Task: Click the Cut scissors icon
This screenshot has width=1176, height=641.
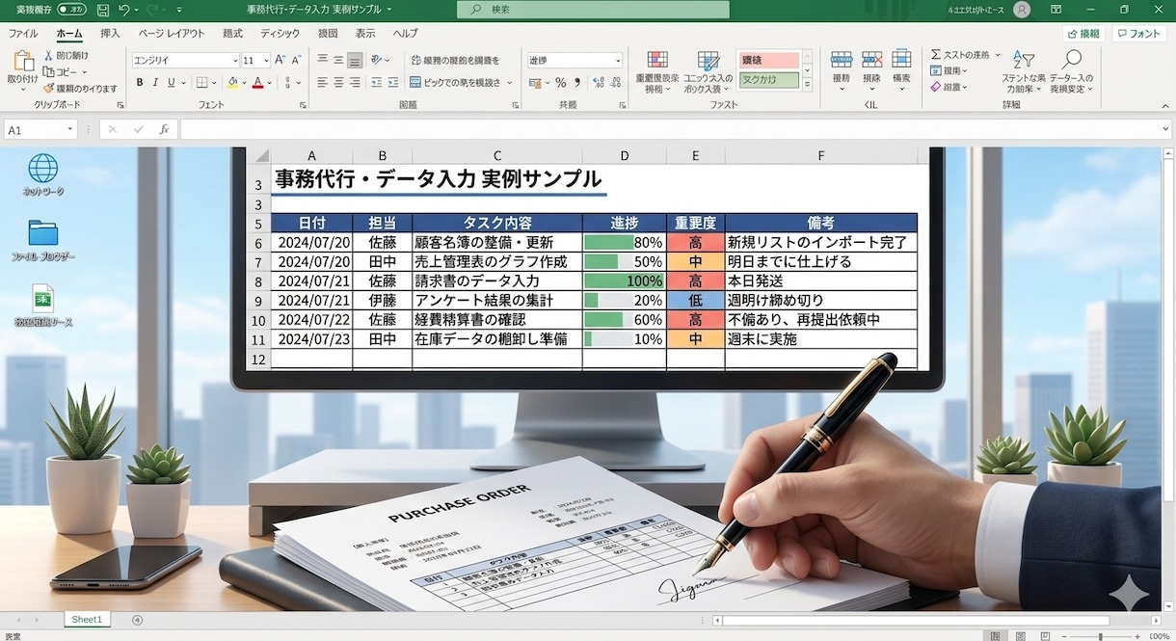Action: pos(48,56)
